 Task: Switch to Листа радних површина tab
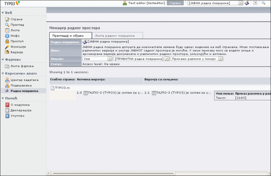pyautogui.click(x=117, y=36)
